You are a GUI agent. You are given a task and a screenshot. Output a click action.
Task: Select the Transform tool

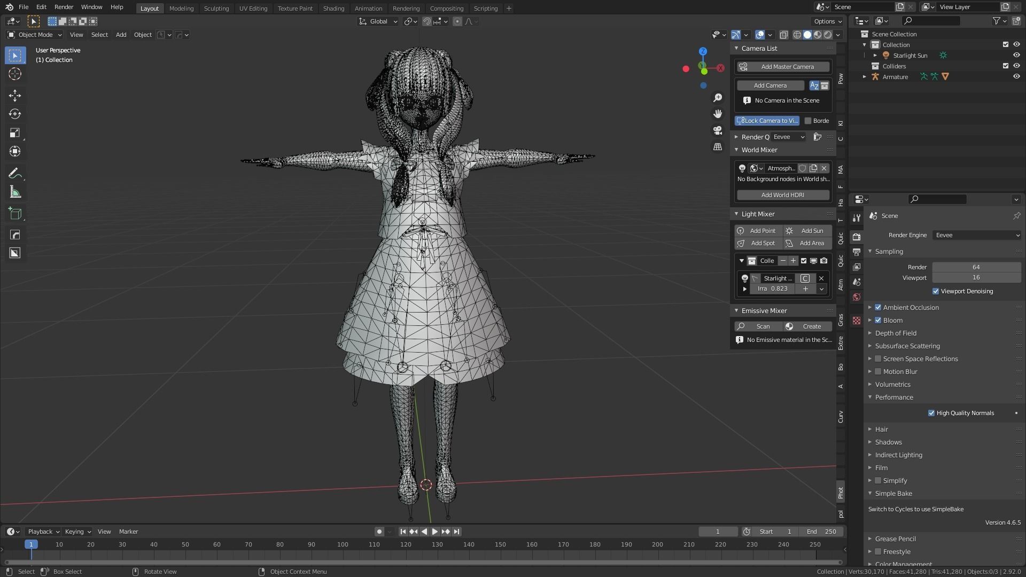click(15, 152)
